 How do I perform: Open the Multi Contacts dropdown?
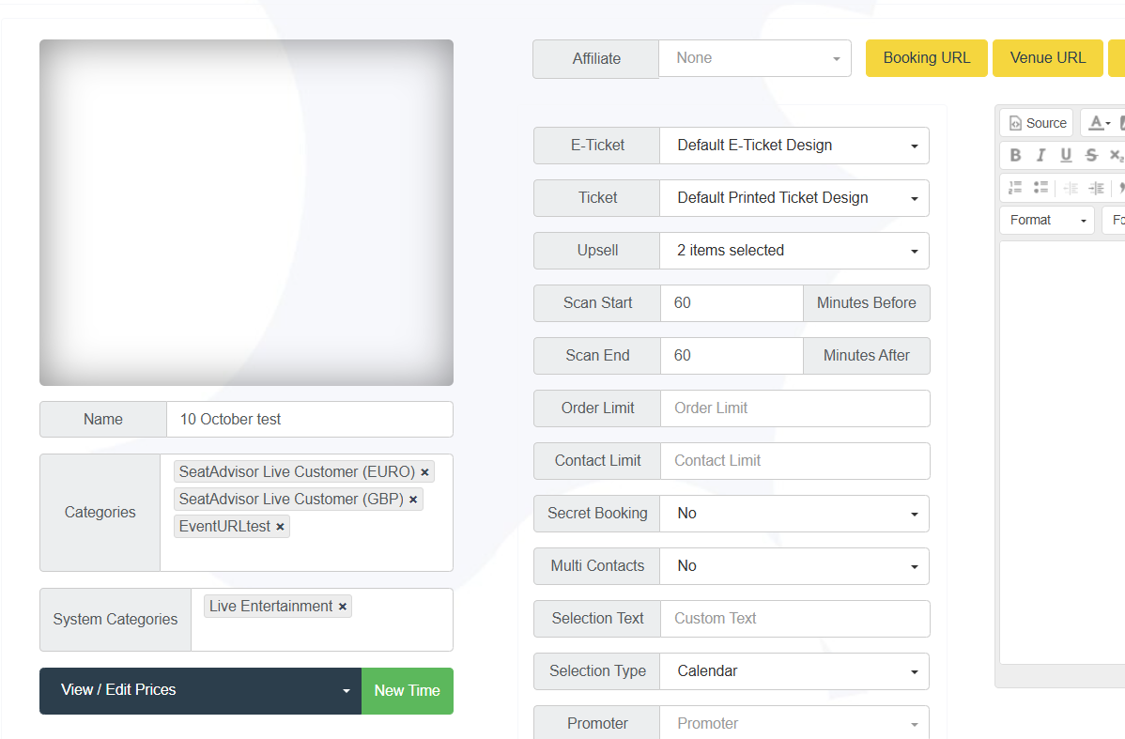pyautogui.click(x=794, y=566)
